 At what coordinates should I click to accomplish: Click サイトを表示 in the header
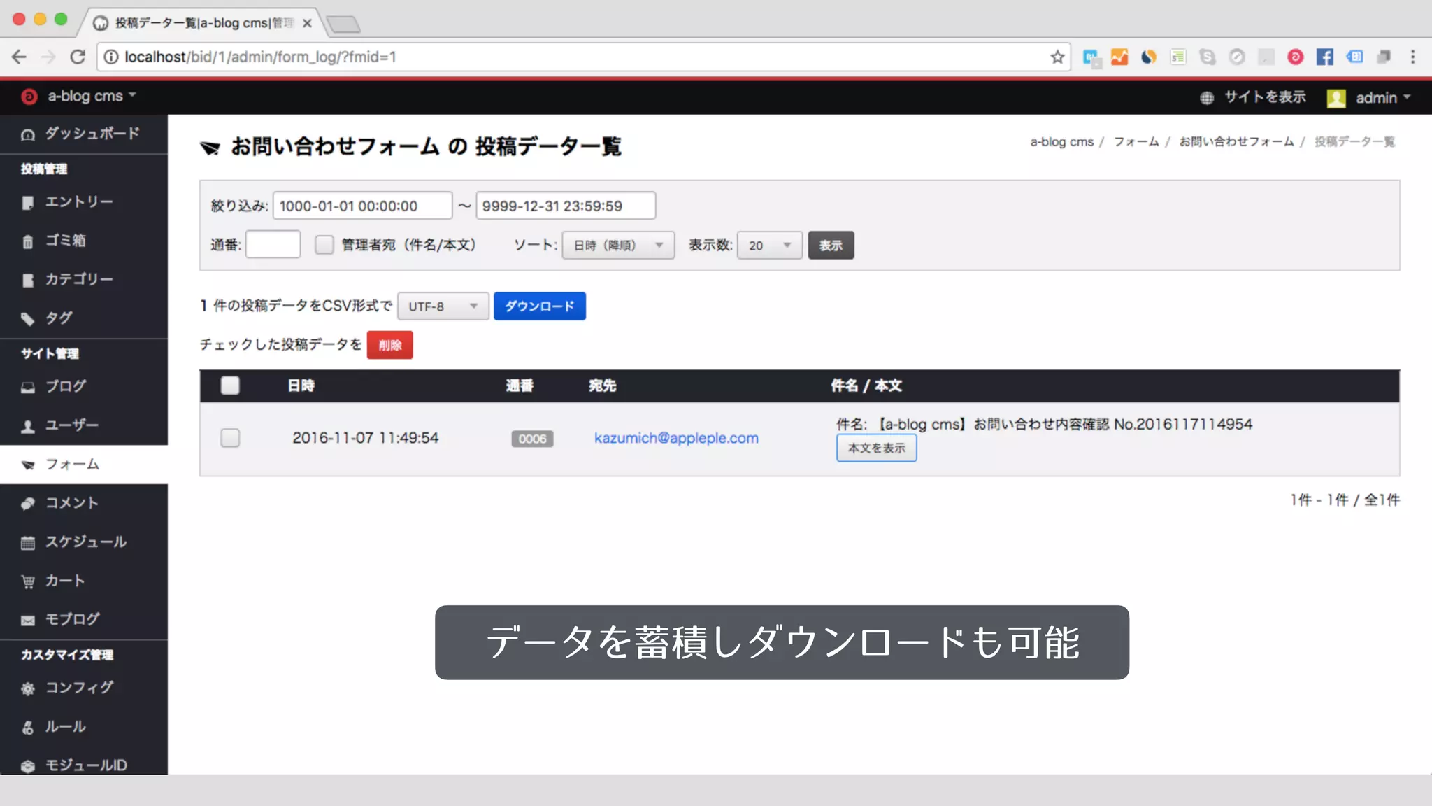coord(1265,97)
